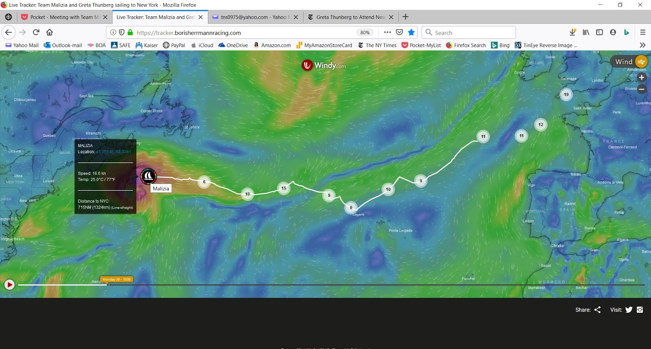Select the Live Tracker Team Malizia tab
Screen dimensions: 651x349
pos(160,17)
